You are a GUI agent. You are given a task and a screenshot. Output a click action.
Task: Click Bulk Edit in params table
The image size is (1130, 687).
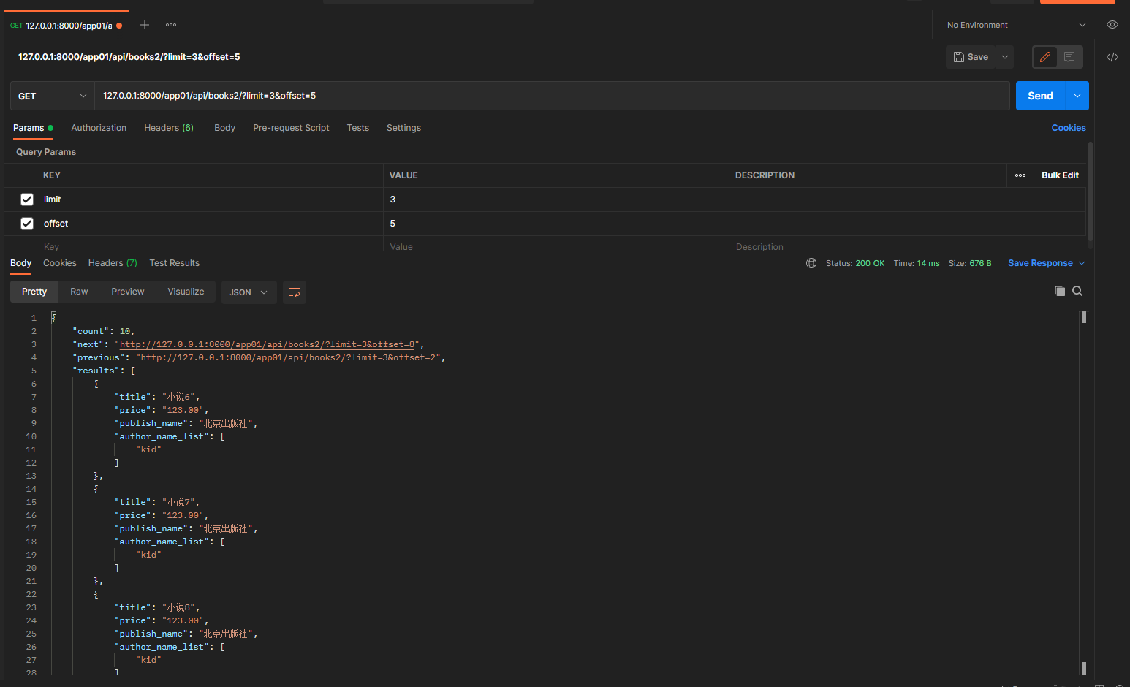tap(1060, 175)
